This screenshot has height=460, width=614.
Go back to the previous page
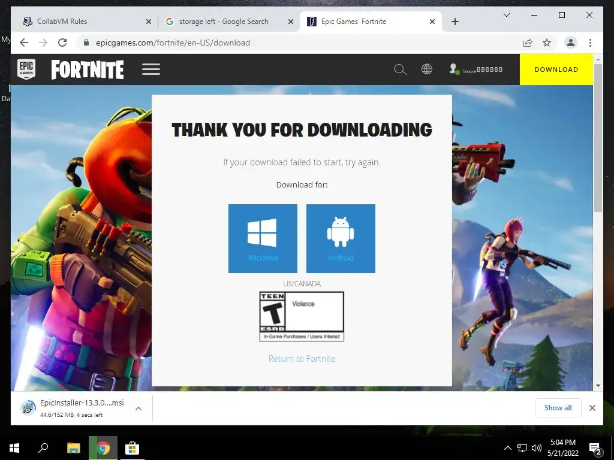click(24, 43)
